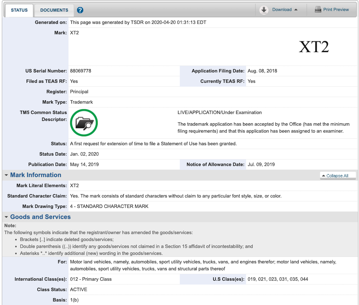Image resolution: width=359 pixels, height=305 pixels.
Task: Collapse the Goods and Services section triangle
Action: [x=6, y=217]
